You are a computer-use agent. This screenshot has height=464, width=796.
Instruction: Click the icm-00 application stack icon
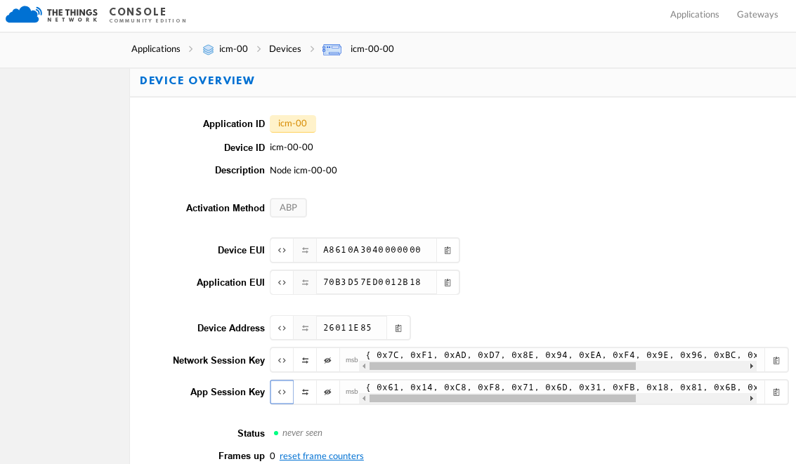pyautogui.click(x=208, y=49)
